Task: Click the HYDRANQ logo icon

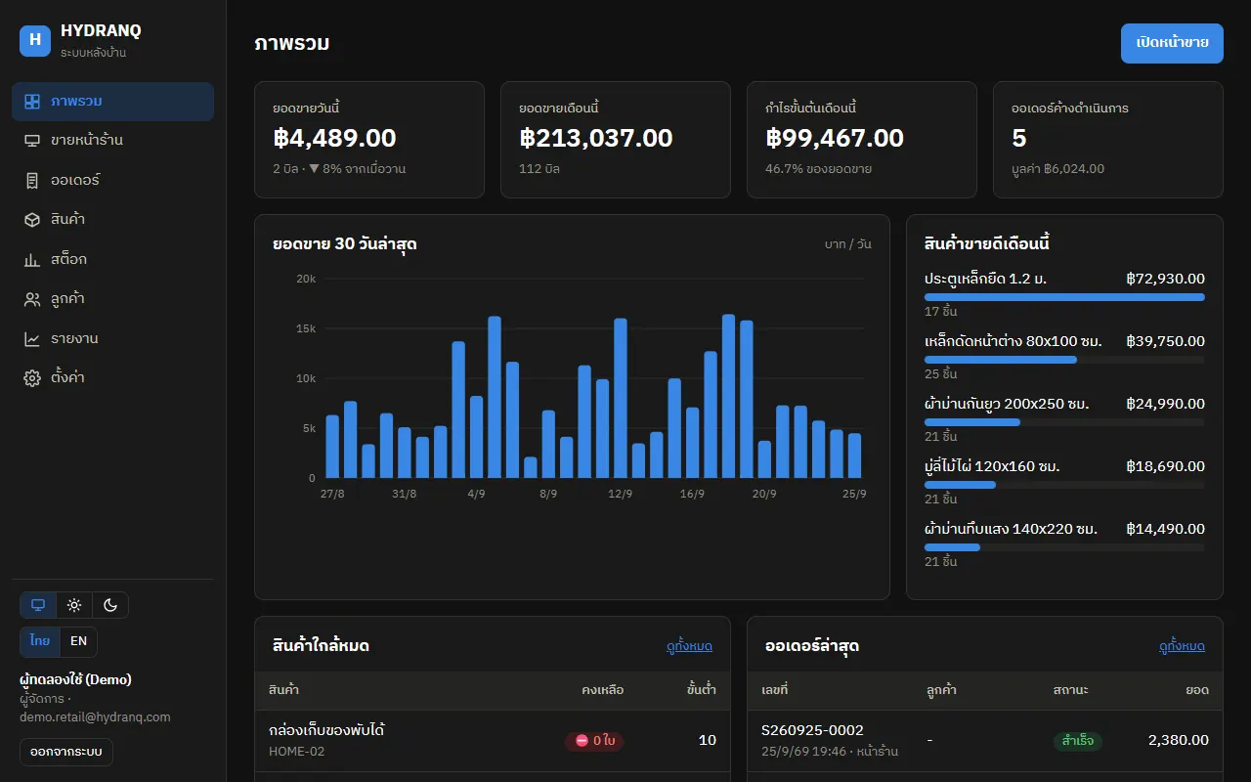Action: pos(35,41)
